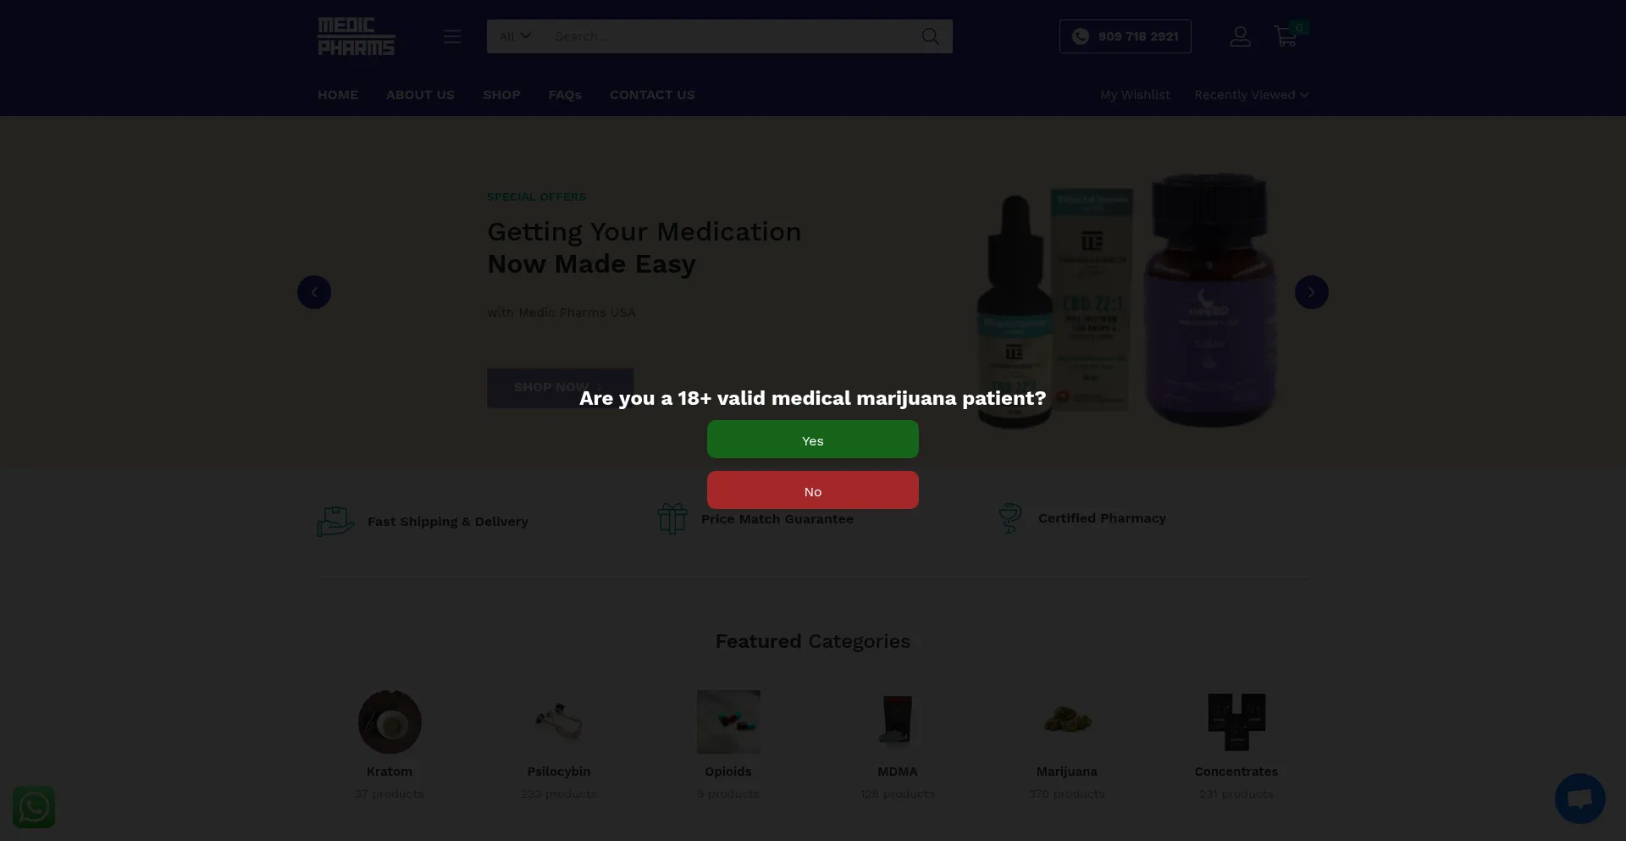Expand the Recently Viewed dropdown

[1252, 95]
